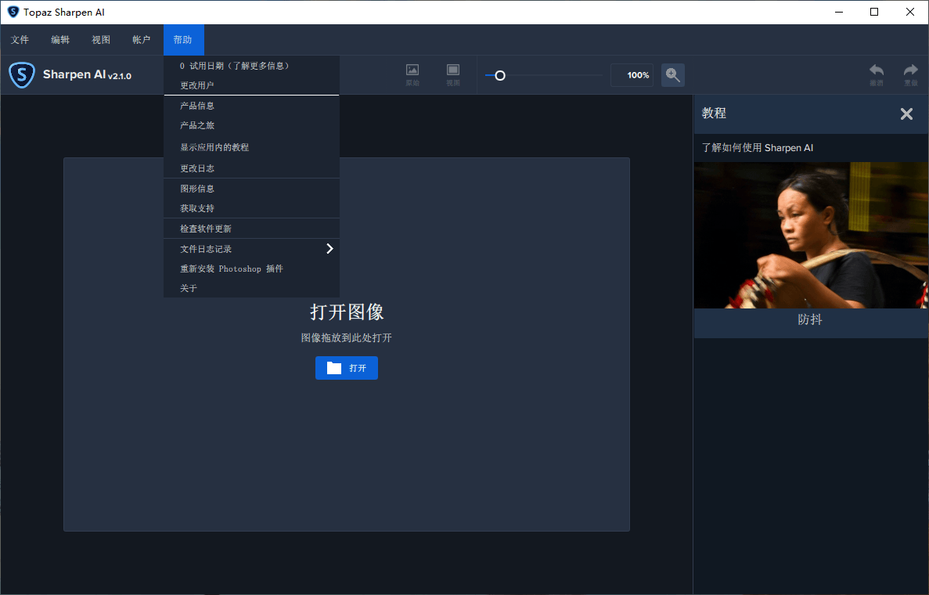929x595 pixels.
Task: Select the 试用日期 (了解更多信息) entry
Action: point(251,66)
